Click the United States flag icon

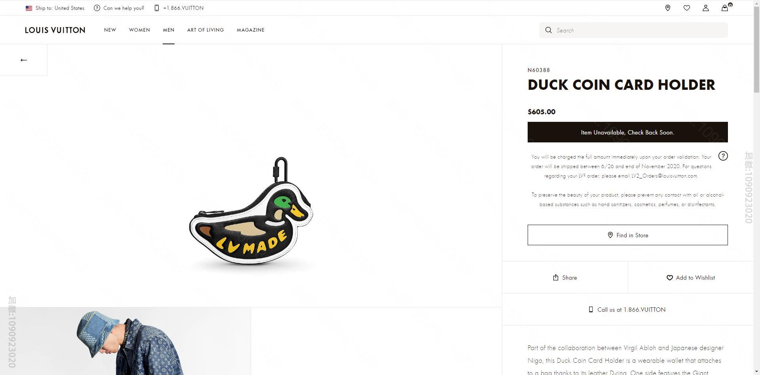(29, 8)
